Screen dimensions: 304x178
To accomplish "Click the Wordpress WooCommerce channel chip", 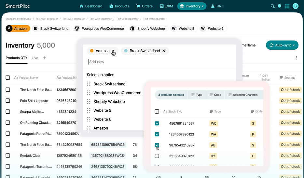I will point(100,29).
